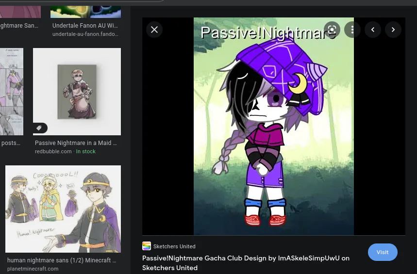Click the redbubble.com source text
The image size is (417, 274).
click(x=53, y=151)
